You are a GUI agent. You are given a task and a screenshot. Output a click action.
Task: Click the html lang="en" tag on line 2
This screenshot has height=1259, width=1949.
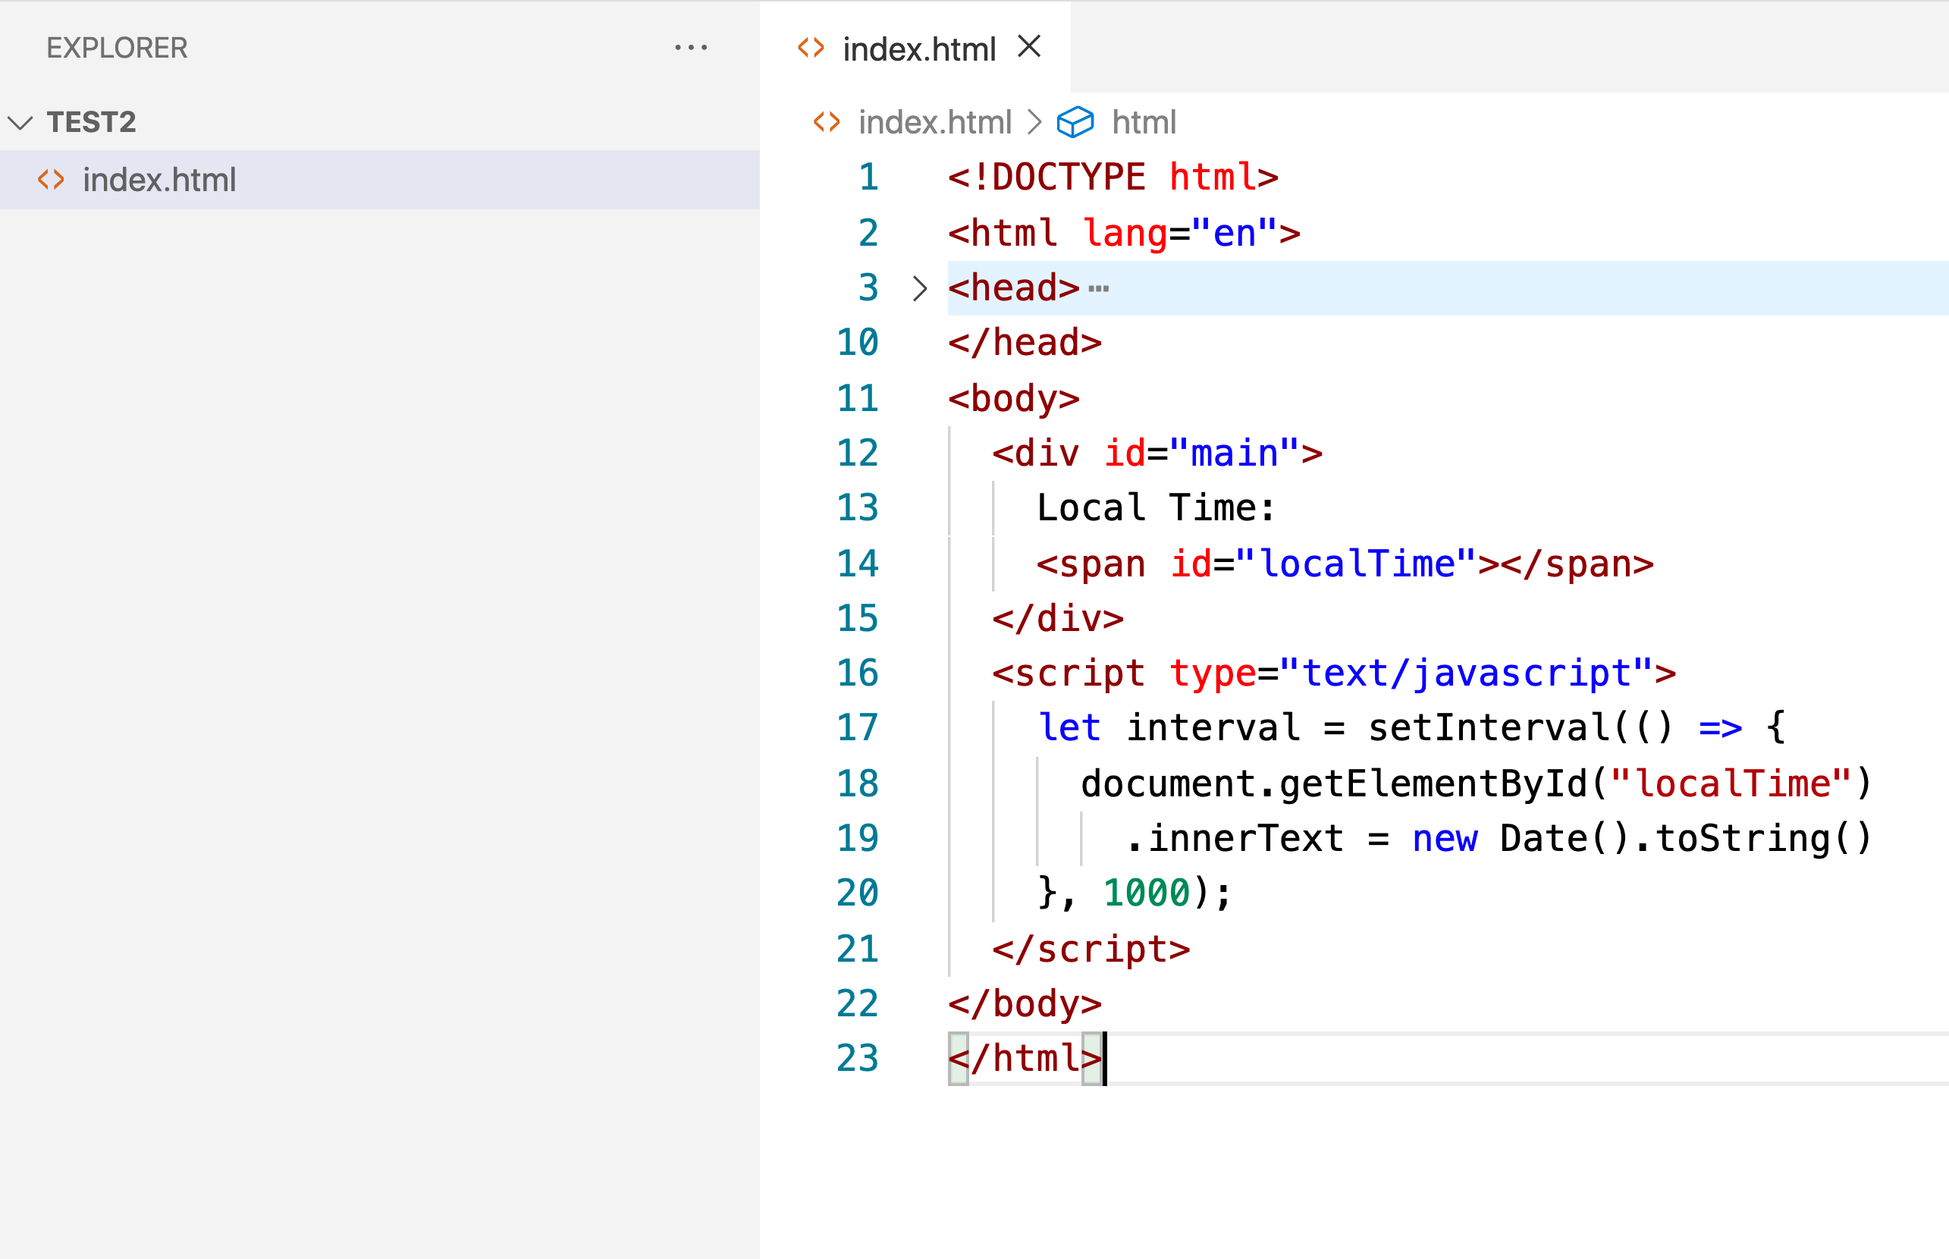click(1124, 234)
